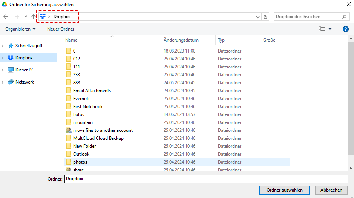Select Dropbox in the navigation pane

tap(24, 58)
